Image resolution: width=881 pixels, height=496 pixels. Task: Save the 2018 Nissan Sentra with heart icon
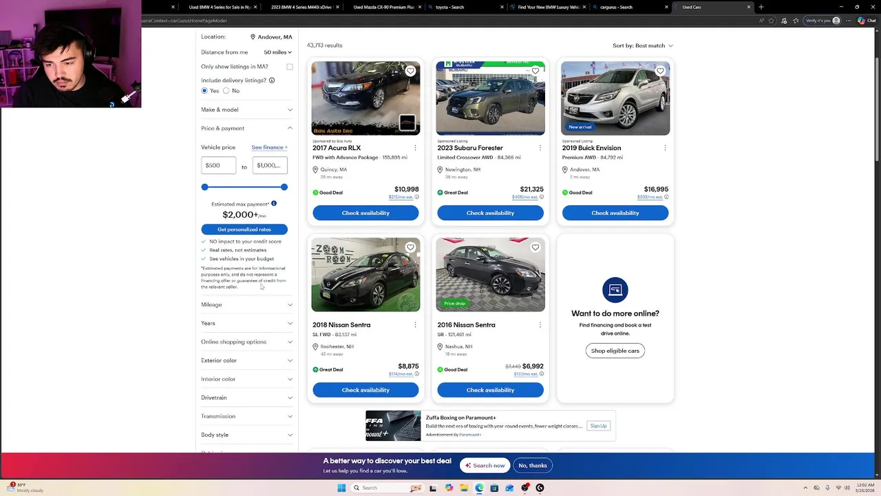(410, 247)
